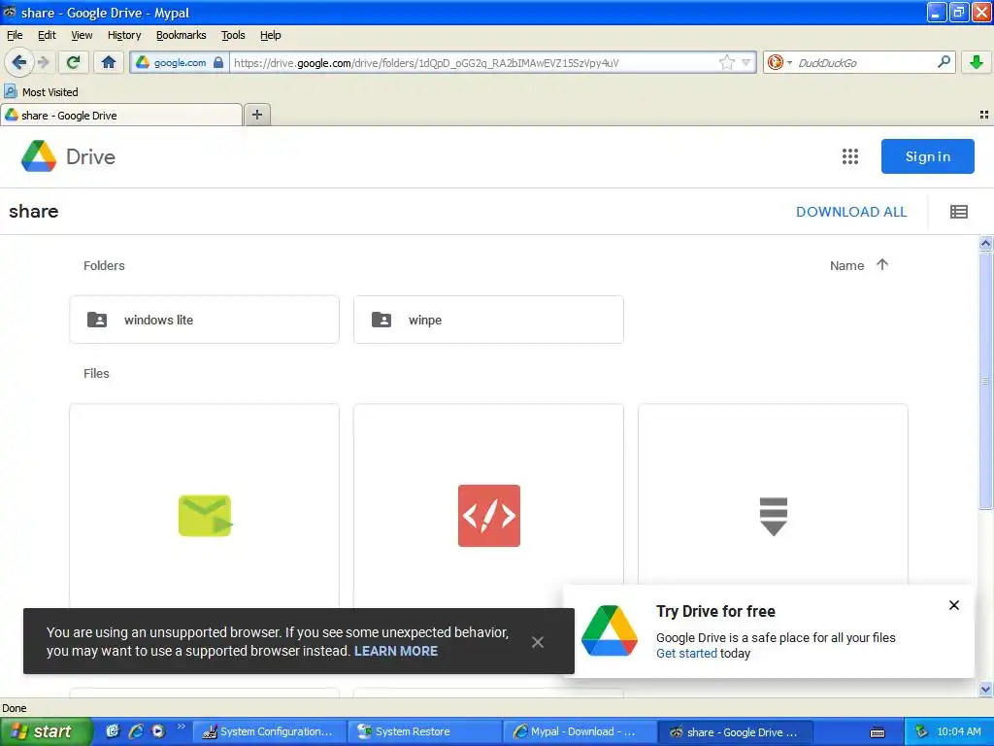The height and width of the screenshot is (746, 994).
Task: Click the system tray icon beside the clock
Action: click(x=921, y=732)
